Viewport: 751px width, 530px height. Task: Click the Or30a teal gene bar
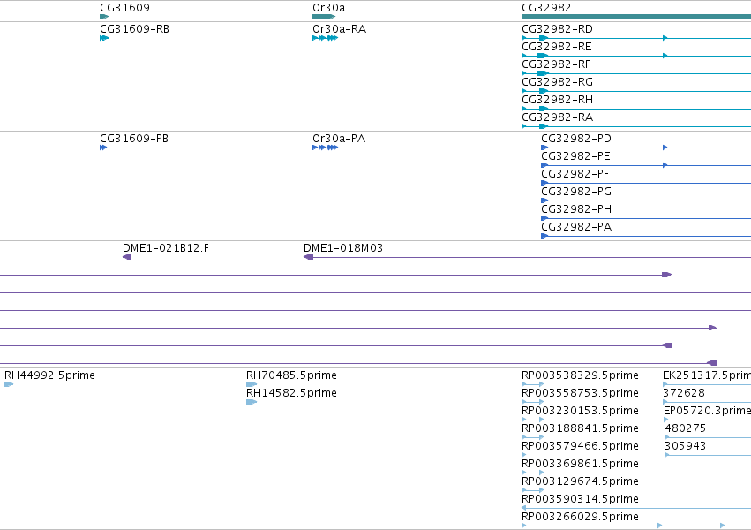pyautogui.click(x=324, y=17)
